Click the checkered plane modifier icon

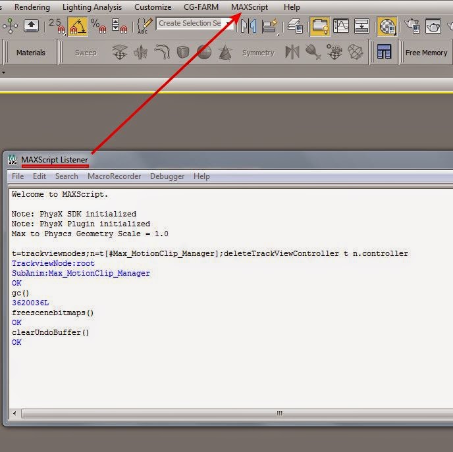(120, 52)
